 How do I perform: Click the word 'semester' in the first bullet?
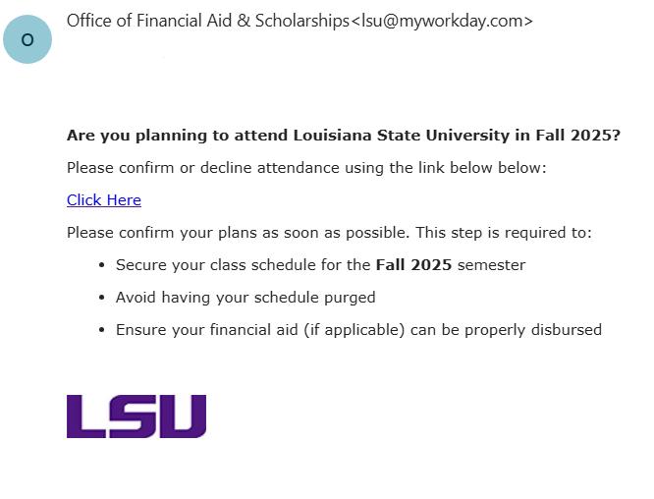point(491,265)
